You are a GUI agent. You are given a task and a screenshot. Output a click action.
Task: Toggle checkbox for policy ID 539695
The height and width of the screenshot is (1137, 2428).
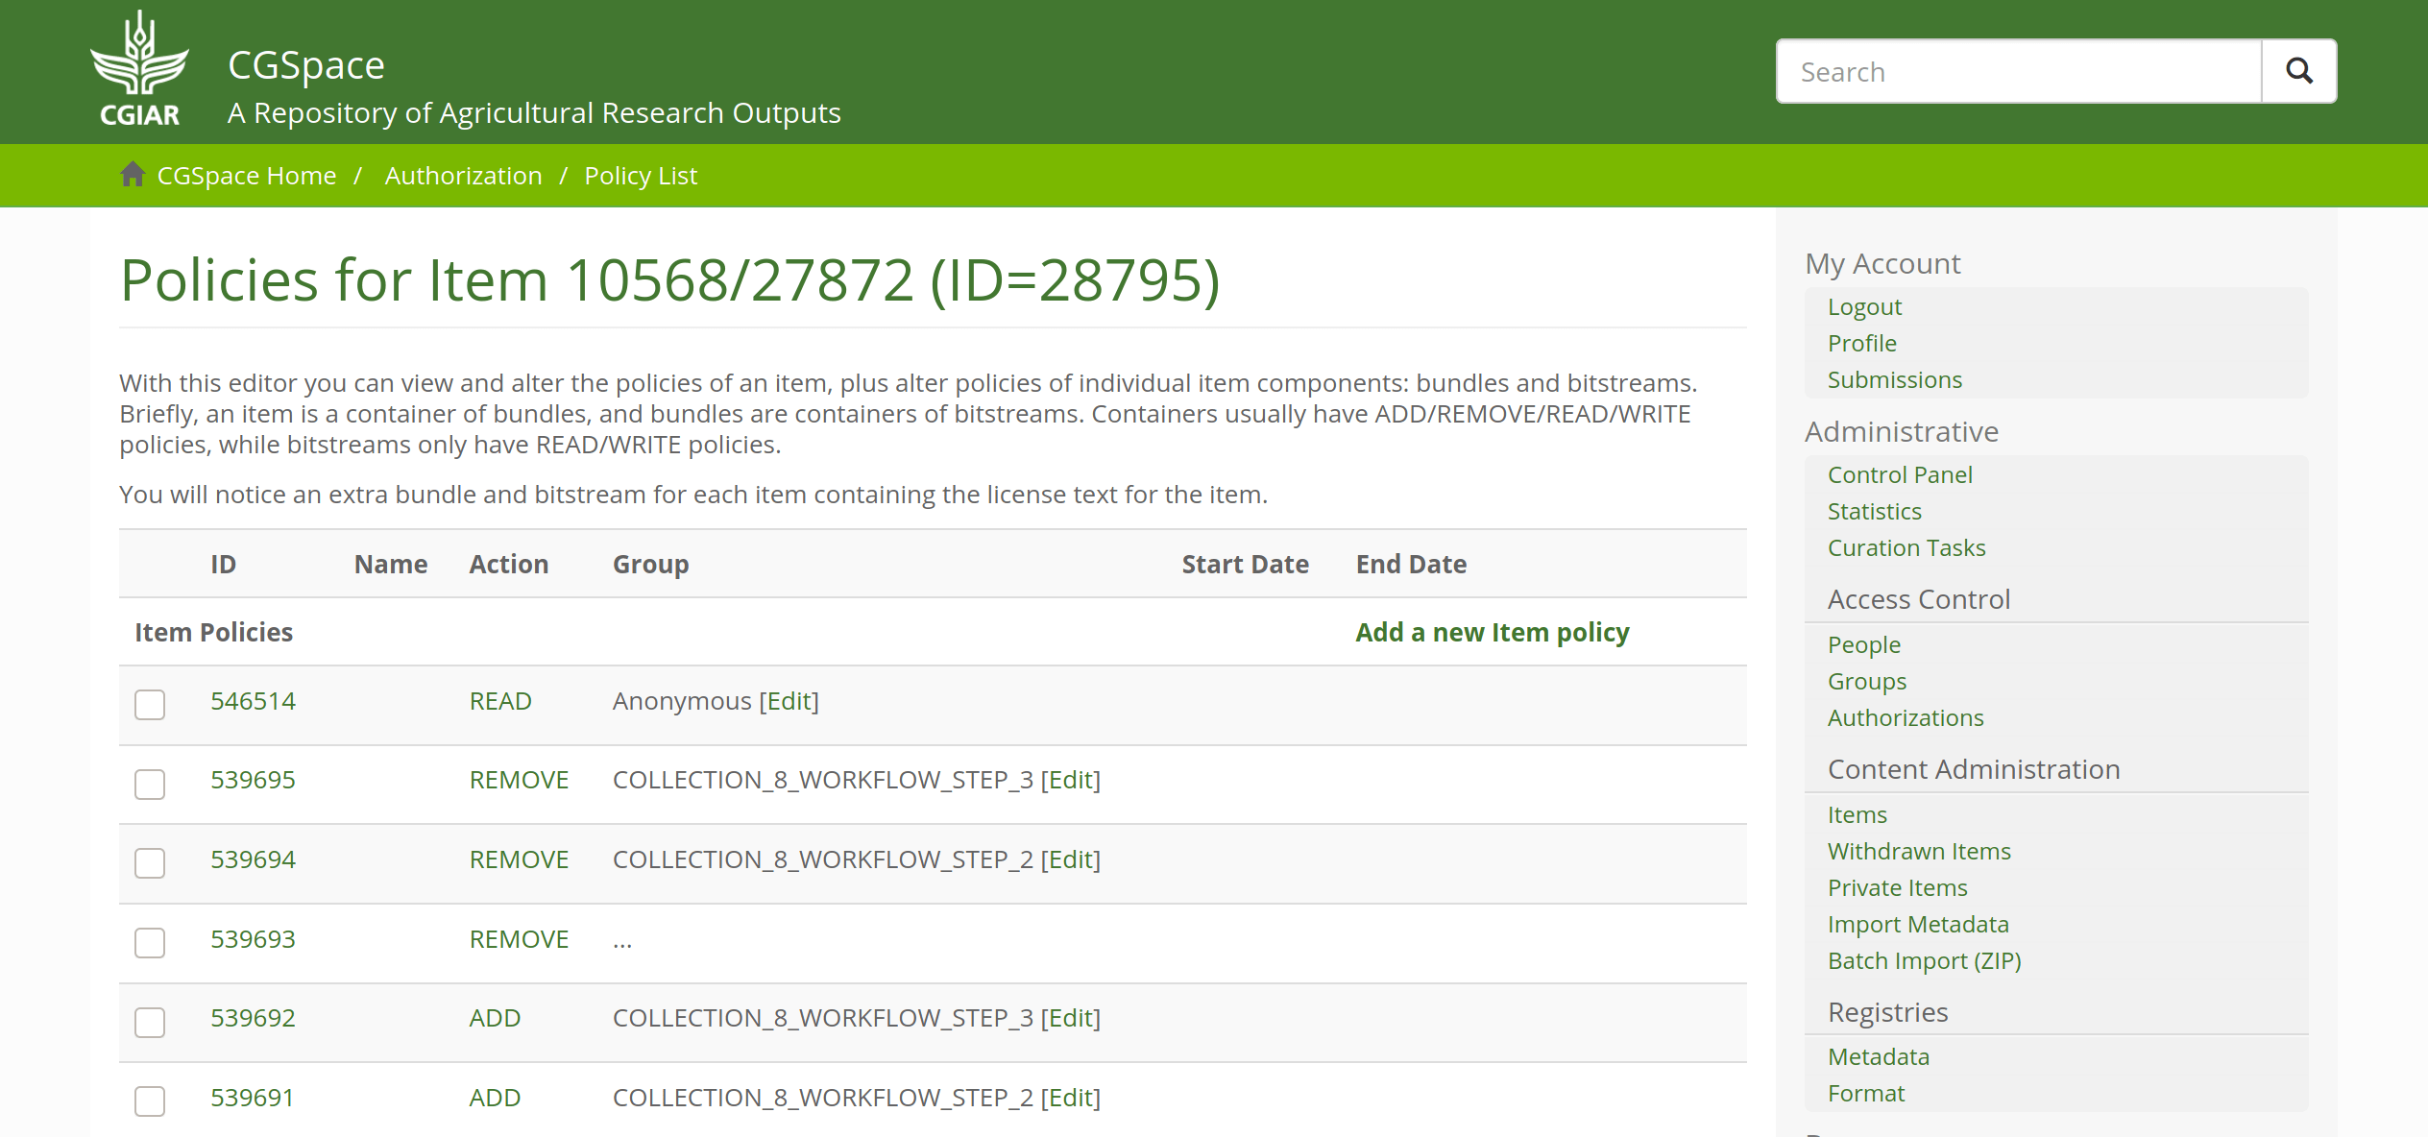pos(150,784)
